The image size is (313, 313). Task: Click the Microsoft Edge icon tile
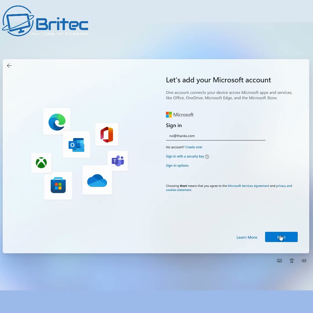(x=57, y=121)
